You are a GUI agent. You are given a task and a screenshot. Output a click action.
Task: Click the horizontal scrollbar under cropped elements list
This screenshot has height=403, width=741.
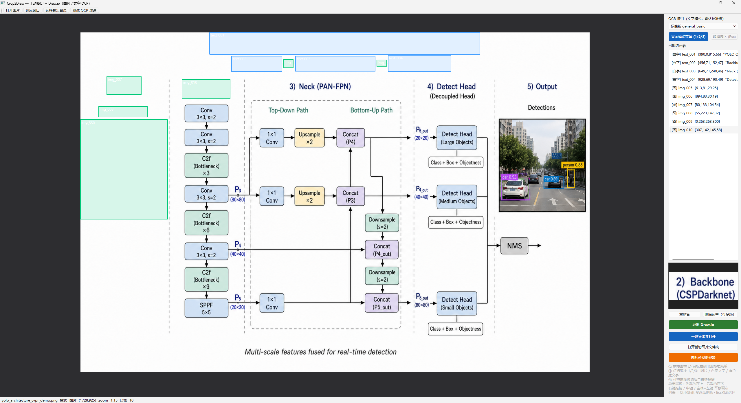693,259
